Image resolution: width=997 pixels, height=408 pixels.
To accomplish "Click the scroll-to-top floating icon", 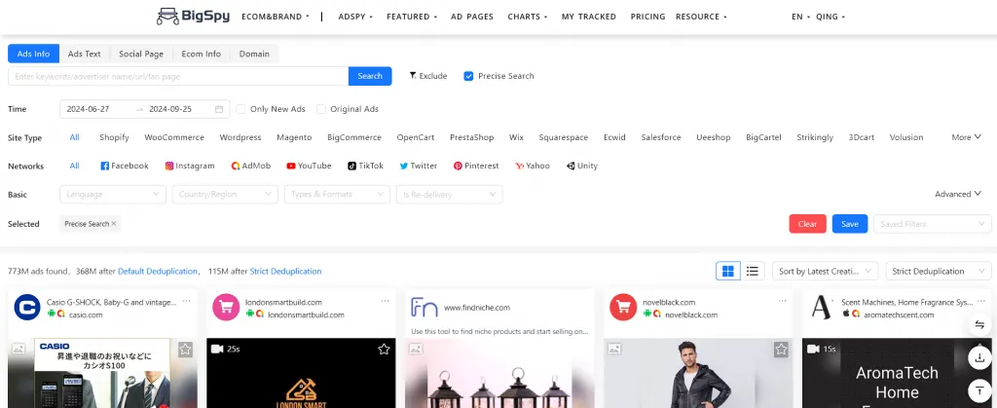I will click(979, 389).
